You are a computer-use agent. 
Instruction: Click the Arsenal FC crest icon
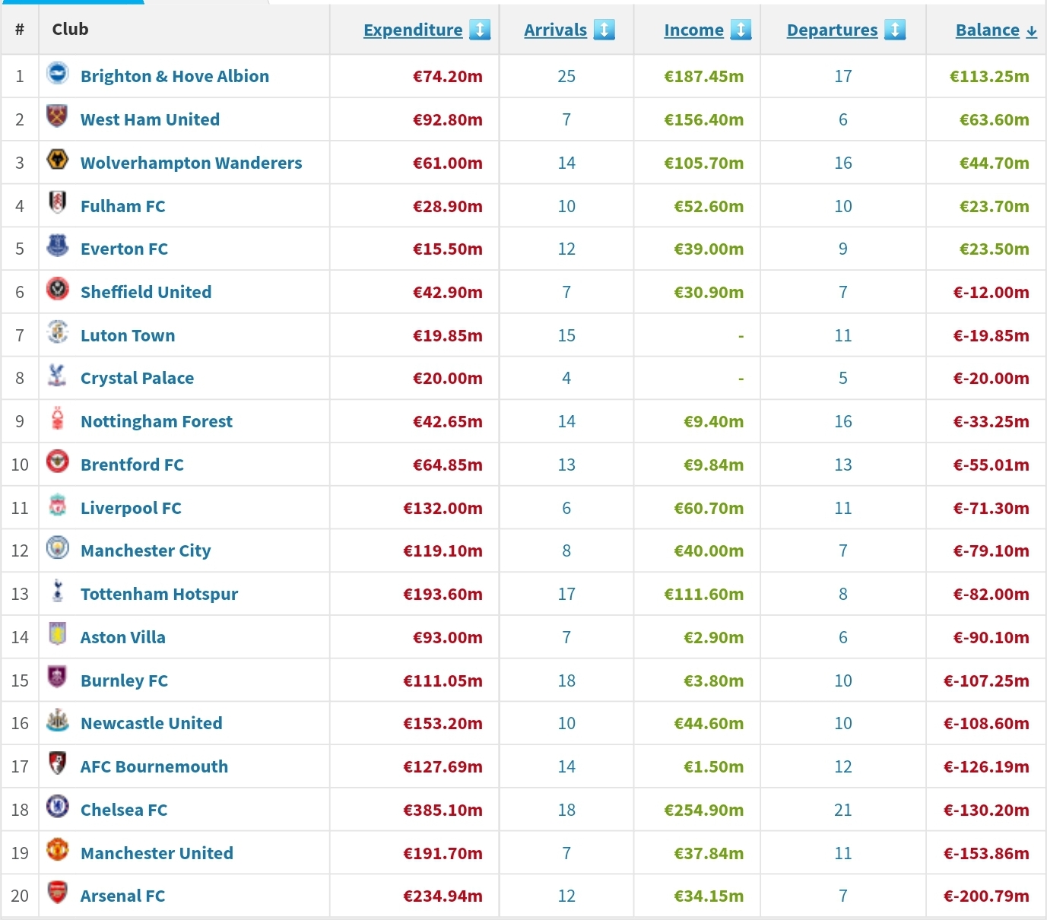point(57,893)
